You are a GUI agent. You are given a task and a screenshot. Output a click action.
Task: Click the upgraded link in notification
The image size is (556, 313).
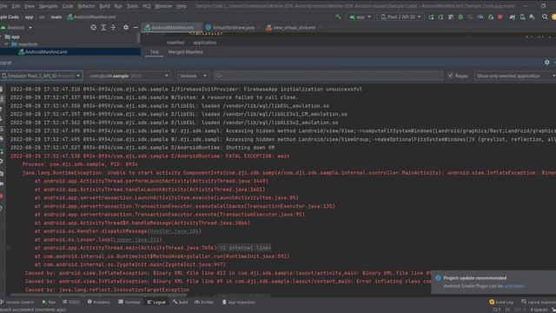coord(513,286)
